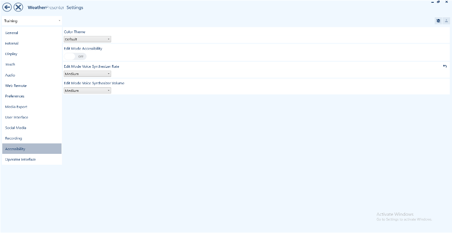Open the Color Theme dropdown
452x233 pixels.
pyautogui.click(x=87, y=40)
